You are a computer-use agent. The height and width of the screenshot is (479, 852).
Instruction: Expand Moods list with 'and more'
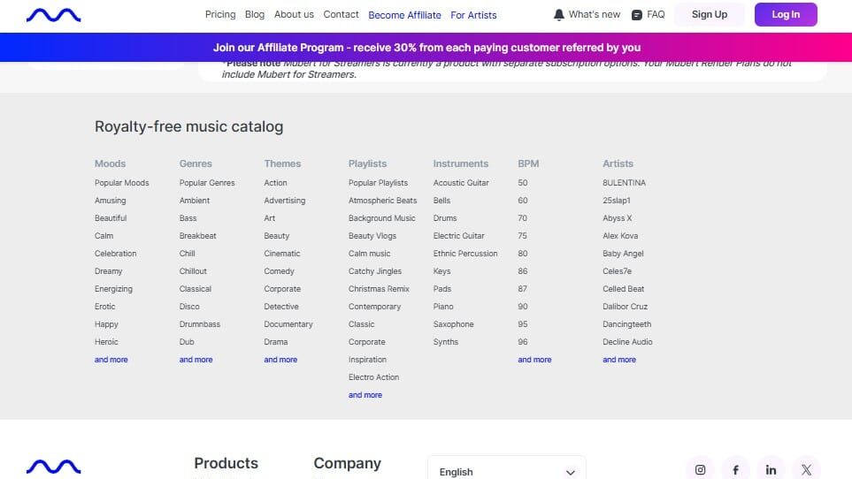[111, 360]
